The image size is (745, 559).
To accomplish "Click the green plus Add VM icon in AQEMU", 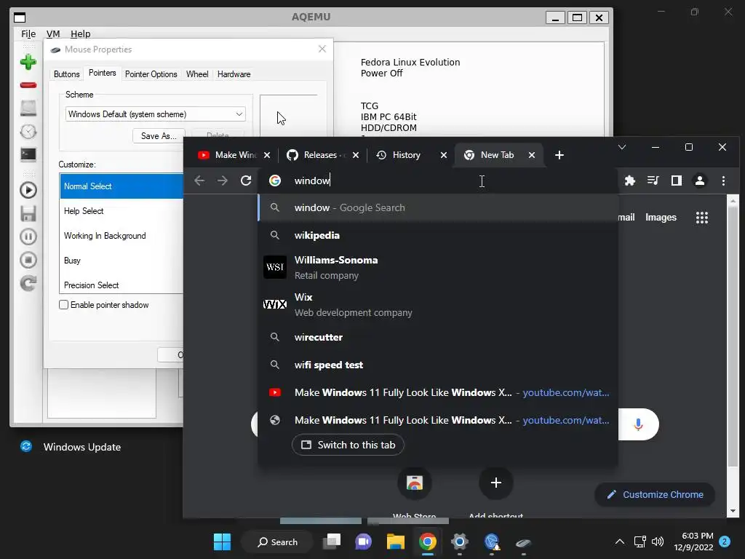I will 28,62.
